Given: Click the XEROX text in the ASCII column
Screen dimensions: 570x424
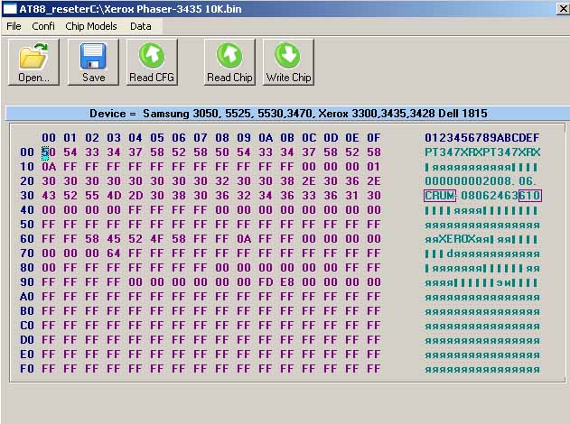Looking at the screenshot, I should click(458, 239).
